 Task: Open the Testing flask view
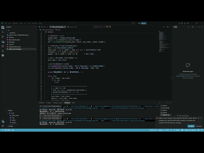[3, 51]
